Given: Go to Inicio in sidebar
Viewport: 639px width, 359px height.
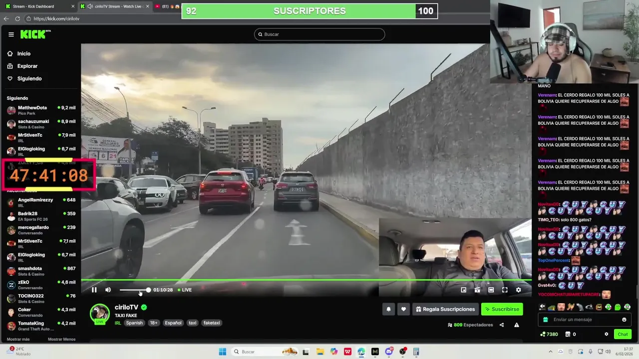Looking at the screenshot, I should click(x=19, y=53).
